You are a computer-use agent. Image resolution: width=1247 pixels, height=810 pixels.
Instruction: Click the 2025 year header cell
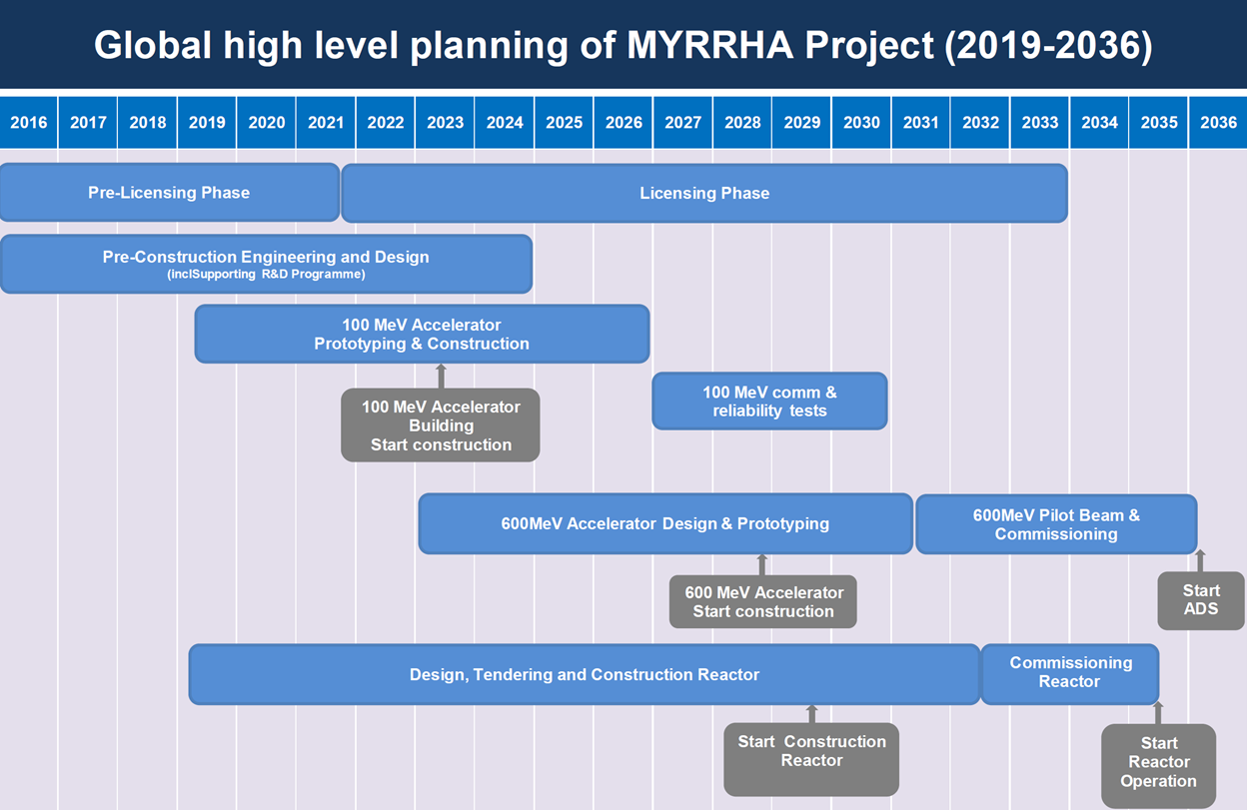click(564, 122)
